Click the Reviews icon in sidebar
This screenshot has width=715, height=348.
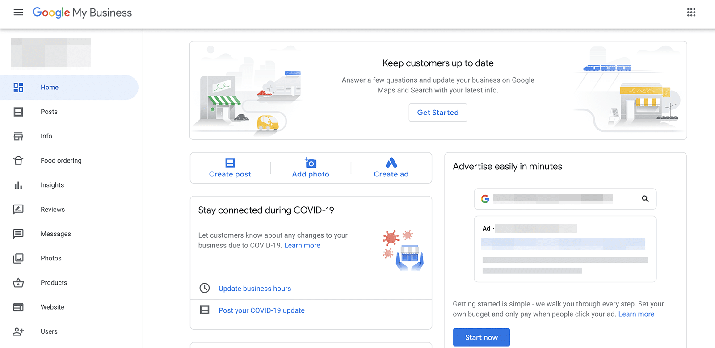tap(18, 210)
